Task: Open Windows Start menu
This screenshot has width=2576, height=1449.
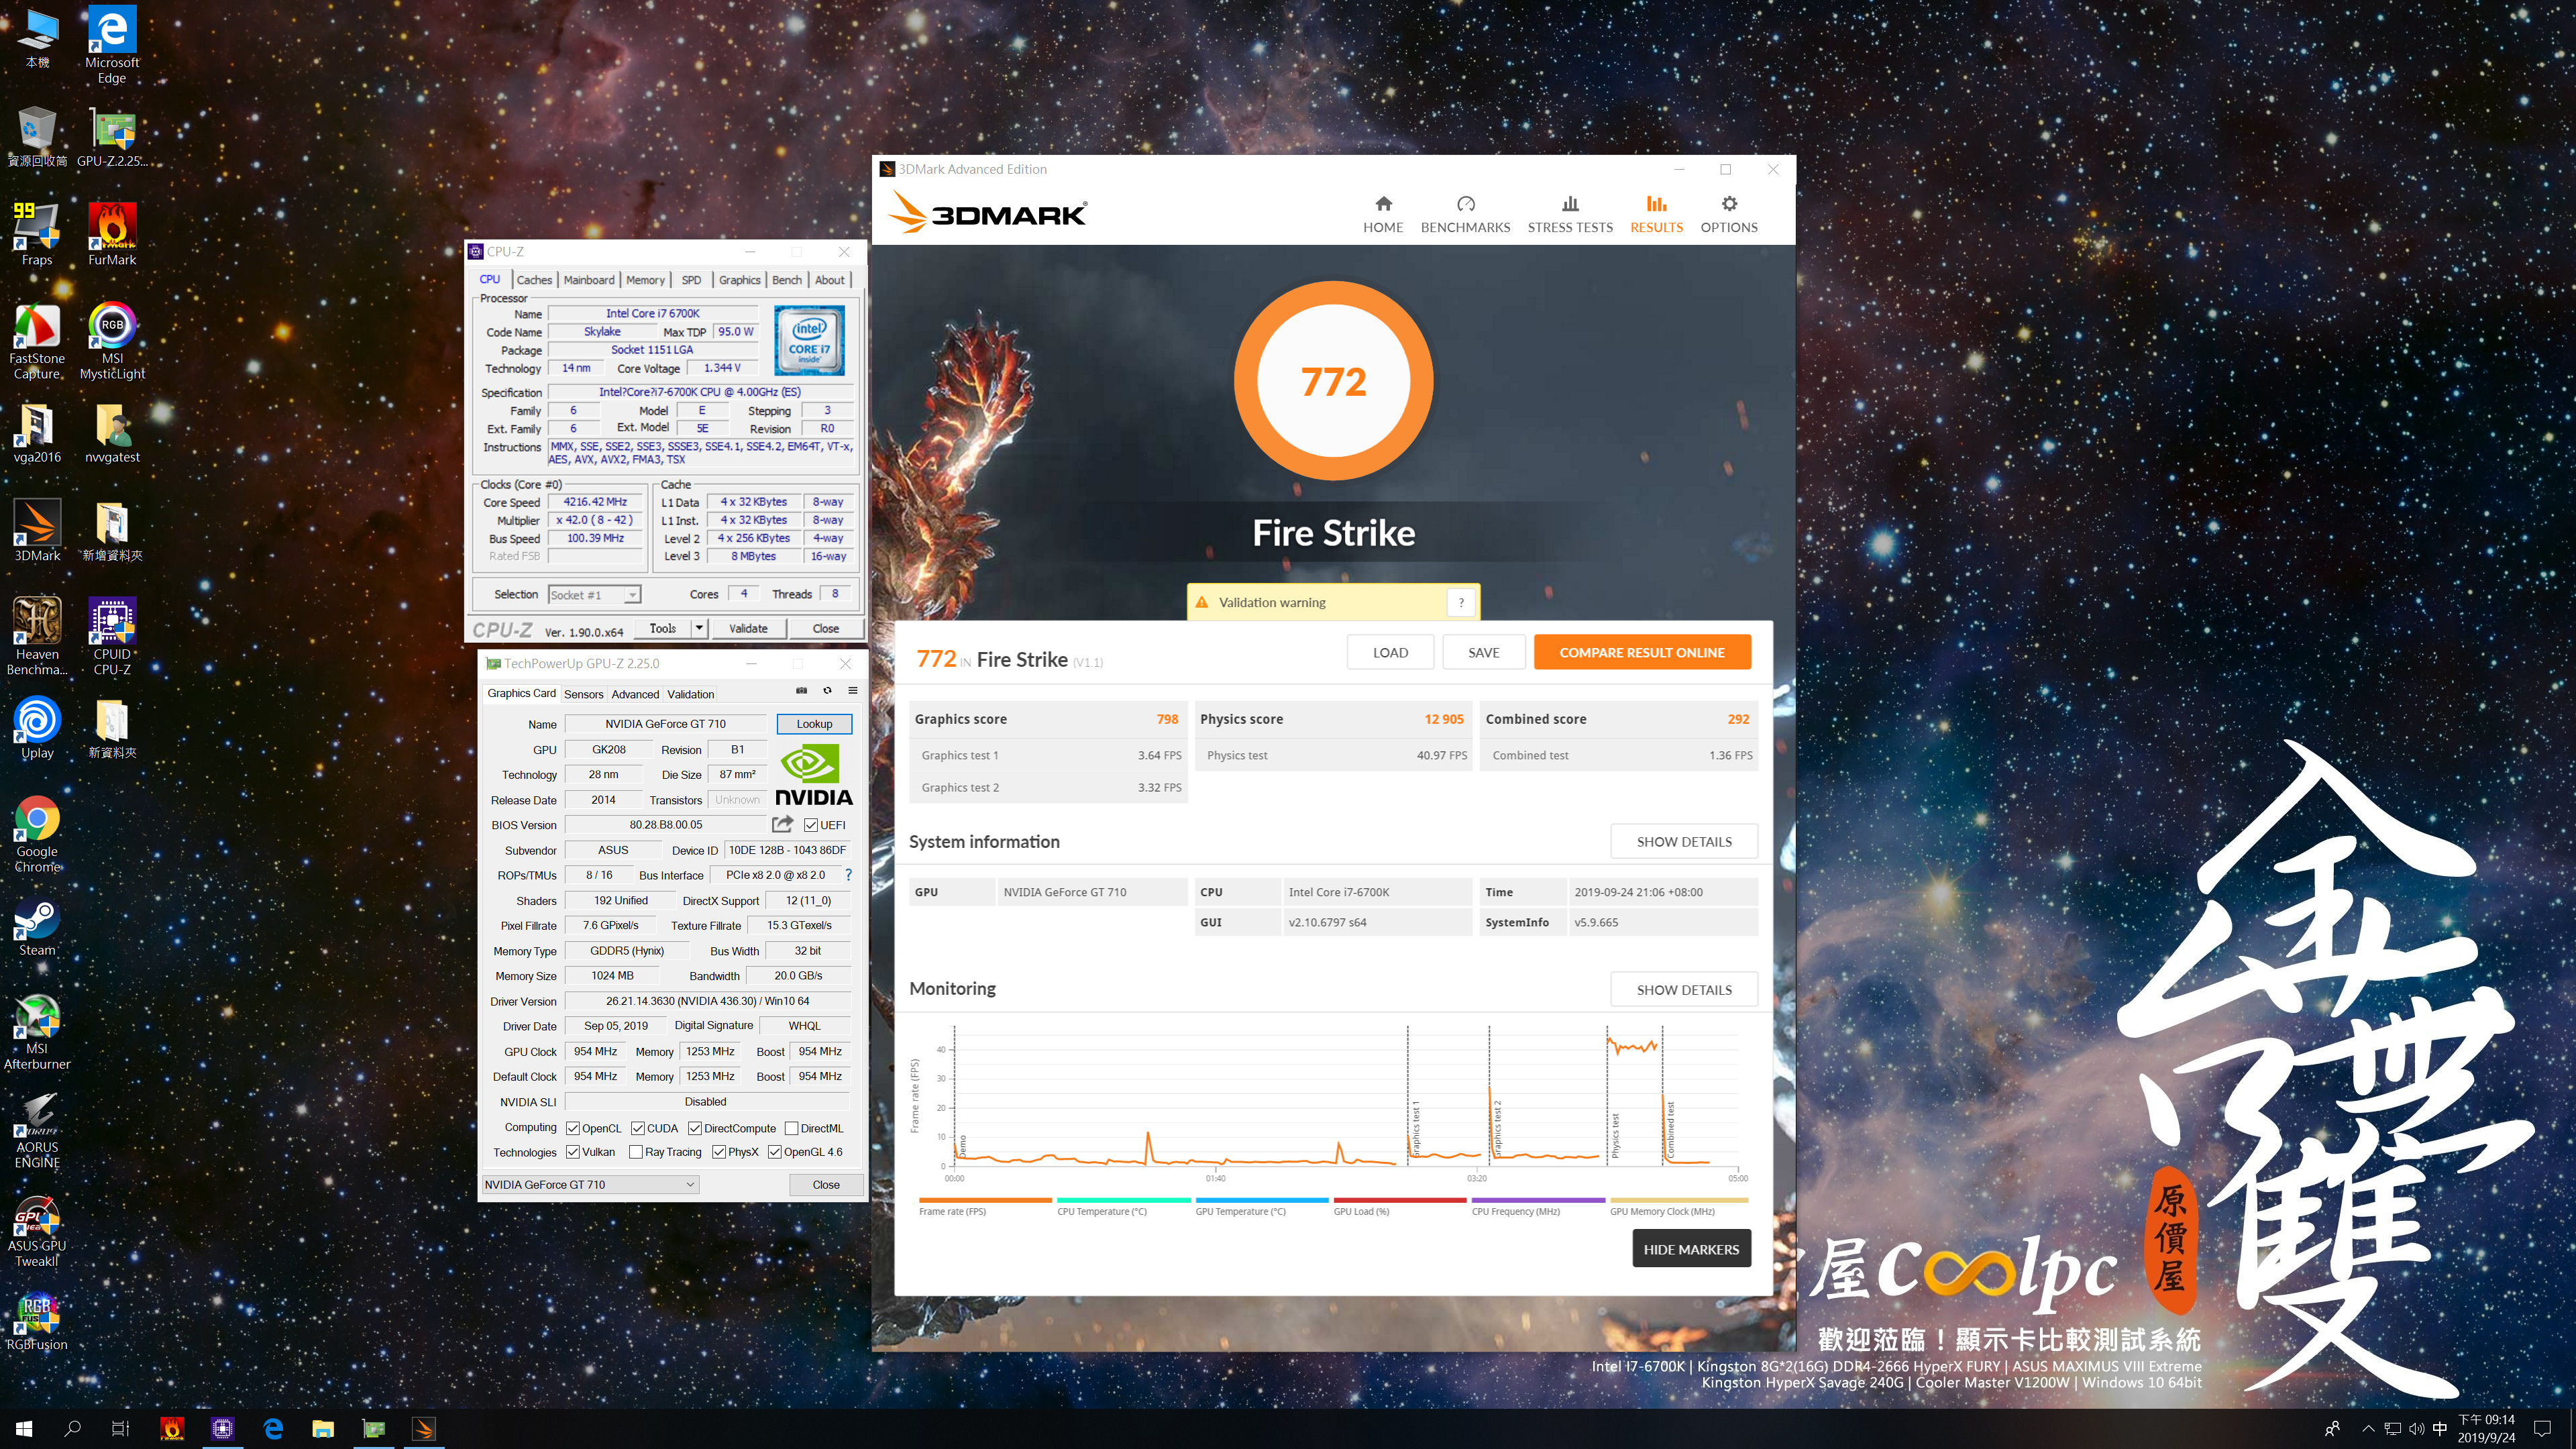Action: coord(25,1429)
